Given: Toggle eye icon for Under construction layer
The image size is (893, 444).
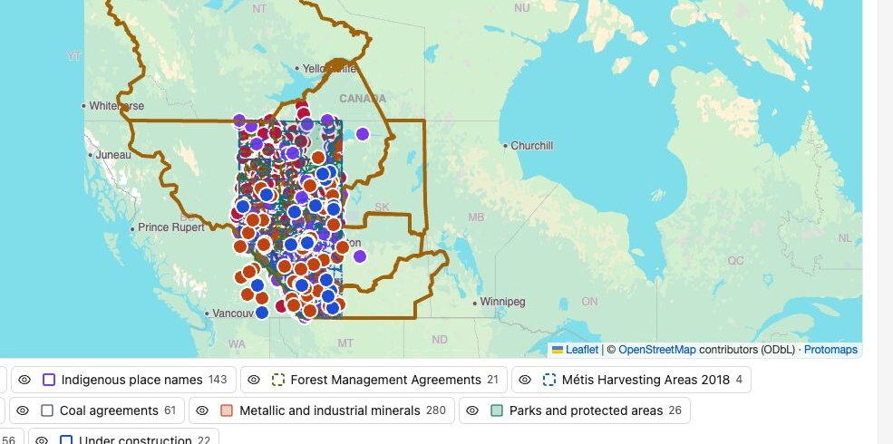Looking at the screenshot, I should click(42, 440).
